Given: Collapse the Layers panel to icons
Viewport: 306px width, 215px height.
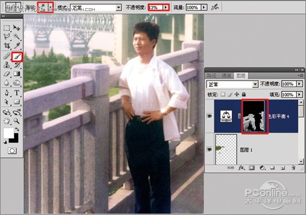Looking at the screenshot, I should pos(297,70).
